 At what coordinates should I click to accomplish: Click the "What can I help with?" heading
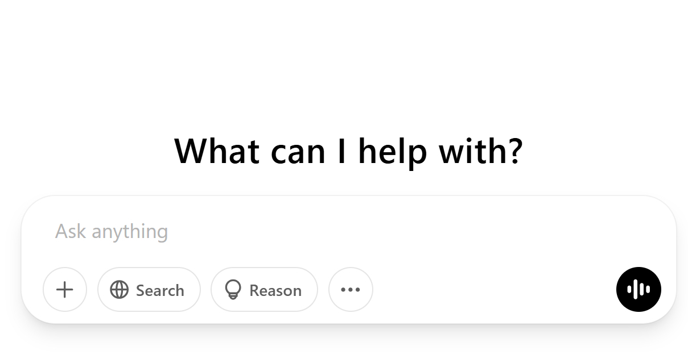click(x=348, y=151)
